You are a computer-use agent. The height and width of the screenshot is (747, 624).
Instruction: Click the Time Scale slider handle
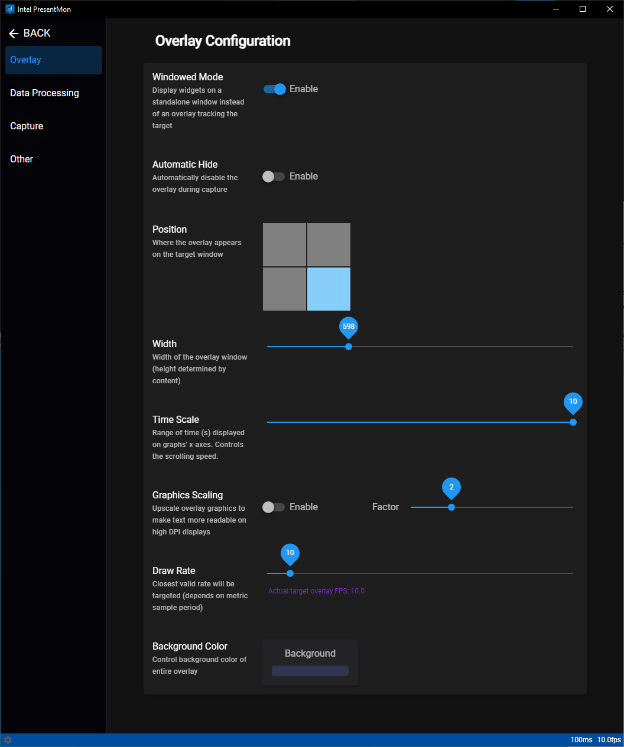[573, 422]
